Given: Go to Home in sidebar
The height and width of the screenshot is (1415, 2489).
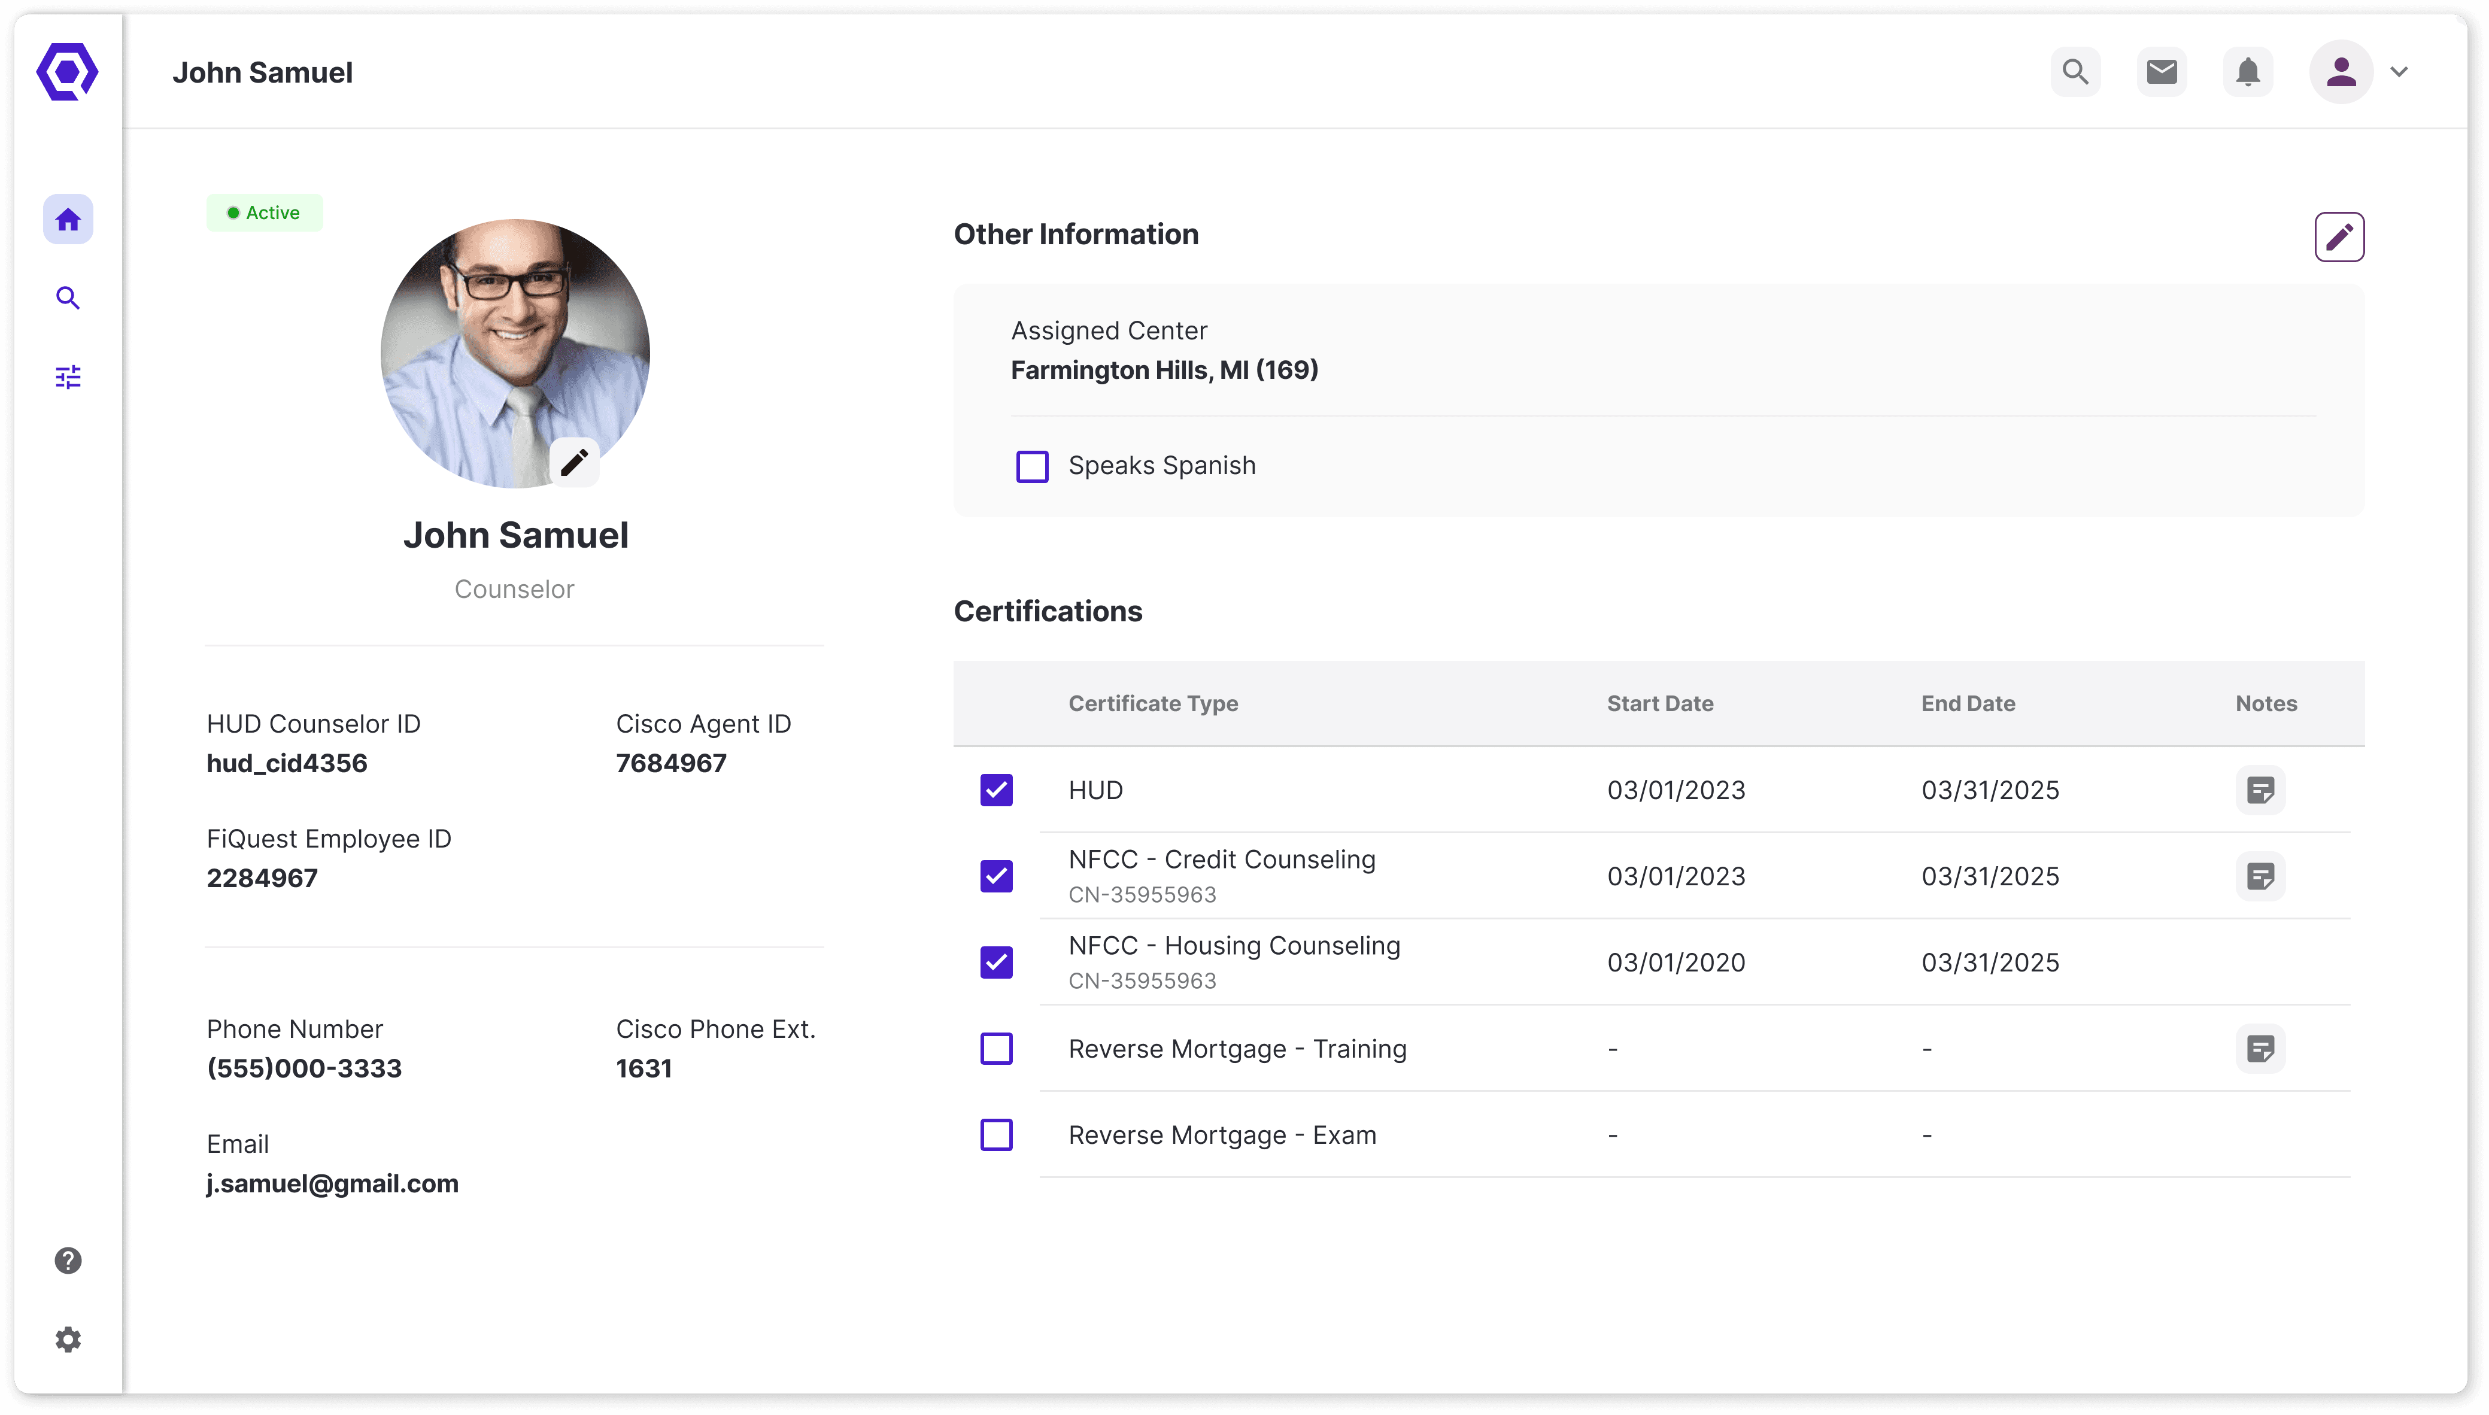Looking at the screenshot, I should (x=68, y=220).
